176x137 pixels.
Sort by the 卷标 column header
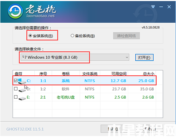pyautogui.click(x=66, y=74)
